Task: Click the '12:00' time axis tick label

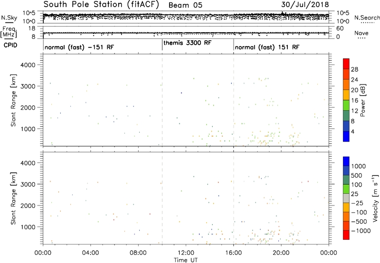Action: (186, 253)
